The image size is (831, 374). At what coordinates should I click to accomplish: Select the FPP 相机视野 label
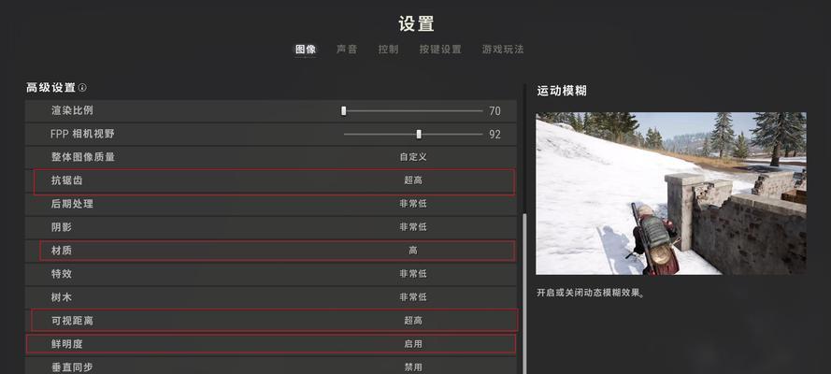(x=82, y=134)
